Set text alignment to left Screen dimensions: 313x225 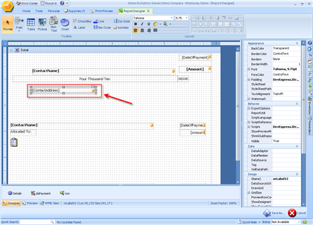(136, 31)
